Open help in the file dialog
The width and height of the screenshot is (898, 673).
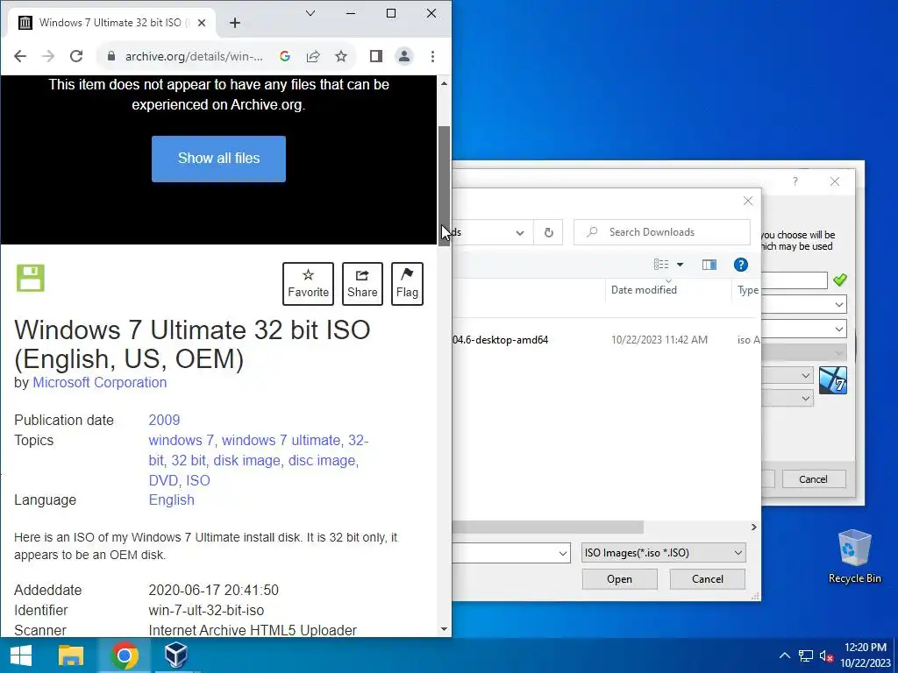click(x=740, y=265)
